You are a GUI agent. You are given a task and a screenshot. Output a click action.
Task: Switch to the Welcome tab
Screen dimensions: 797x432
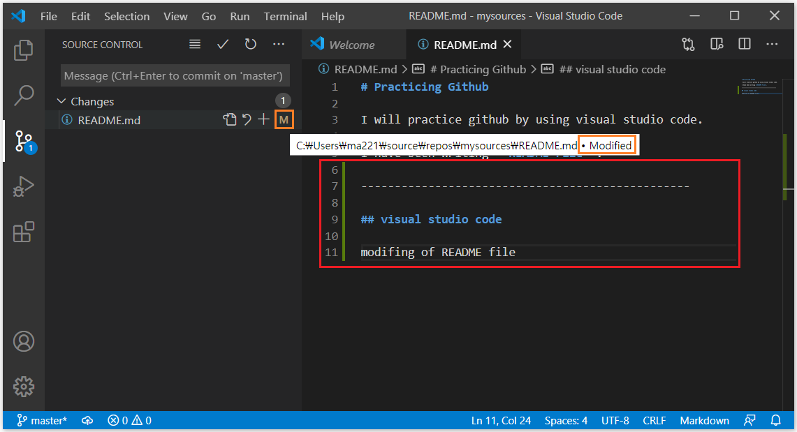354,45
